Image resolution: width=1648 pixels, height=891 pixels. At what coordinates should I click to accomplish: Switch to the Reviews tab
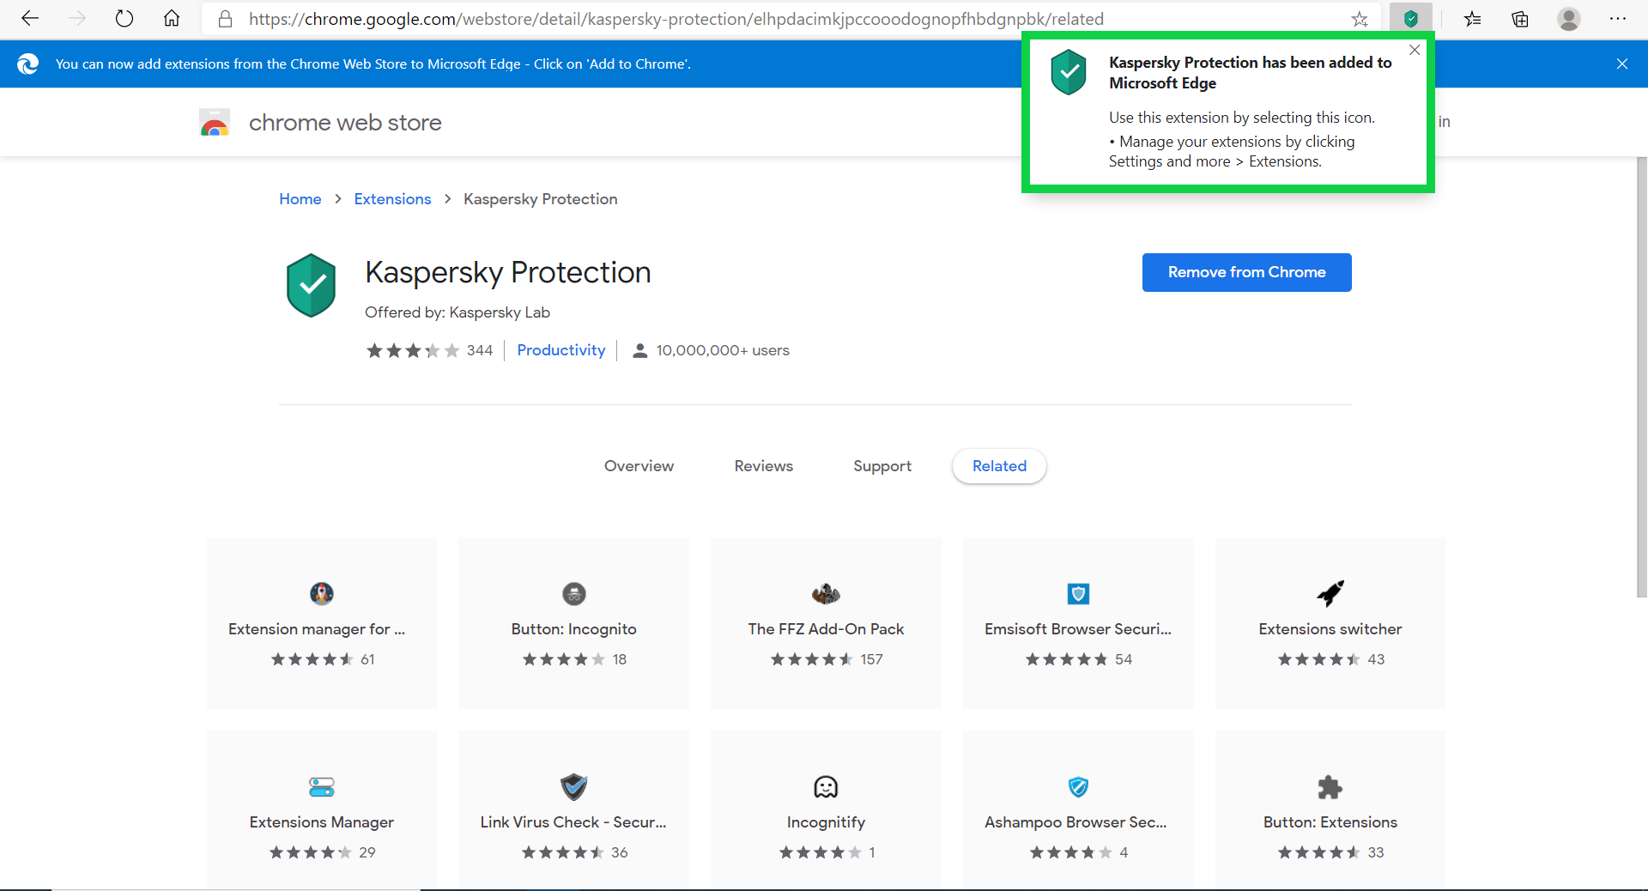coord(764,466)
